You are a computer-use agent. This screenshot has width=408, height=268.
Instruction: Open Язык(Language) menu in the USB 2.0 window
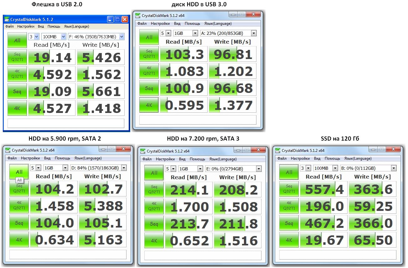click(x=76, y=26)
